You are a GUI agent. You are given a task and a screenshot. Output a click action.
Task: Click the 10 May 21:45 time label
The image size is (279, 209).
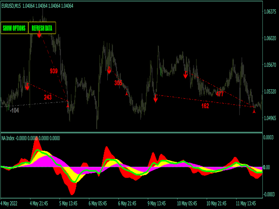pyautogui.click(x=217, y=203)
